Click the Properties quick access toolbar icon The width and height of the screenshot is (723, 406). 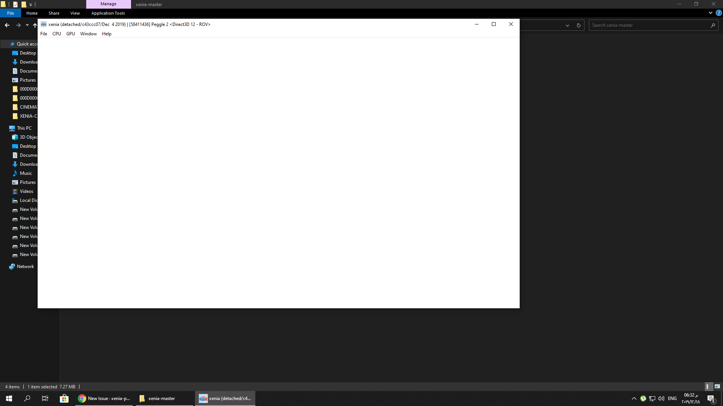point(15,5)
